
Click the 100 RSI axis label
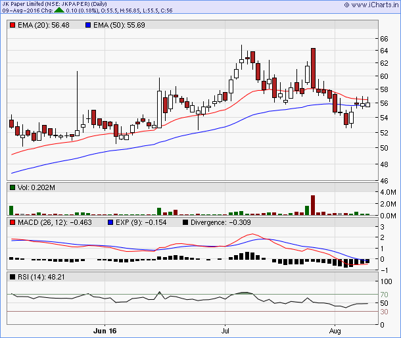point(386,281)
